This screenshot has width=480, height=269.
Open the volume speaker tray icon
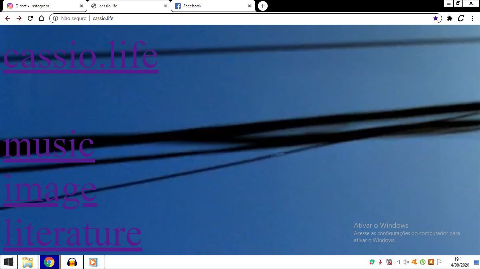pyautogui.click(x=406, y=262)
